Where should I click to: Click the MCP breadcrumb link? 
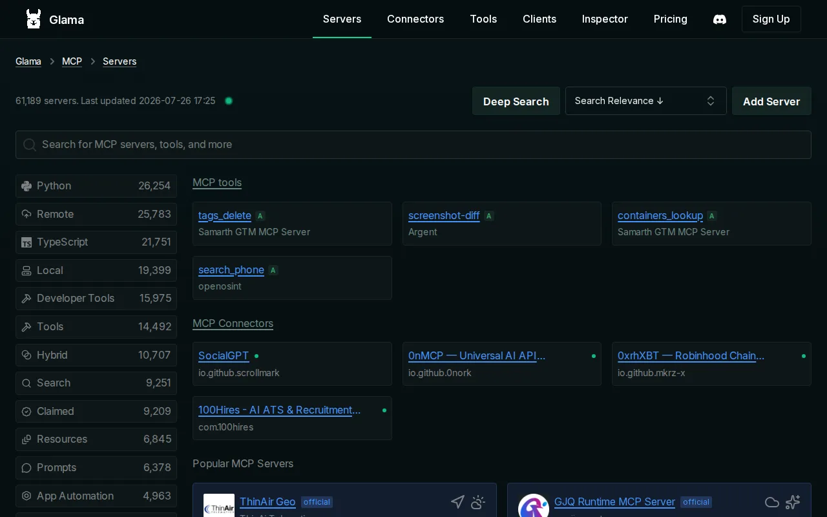(72, 61)
